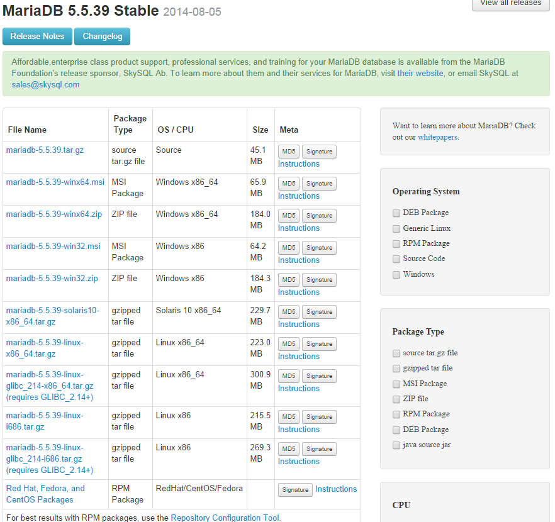
Task: Check the DEB Package operating system filter
Action: (x=396, y=213)
